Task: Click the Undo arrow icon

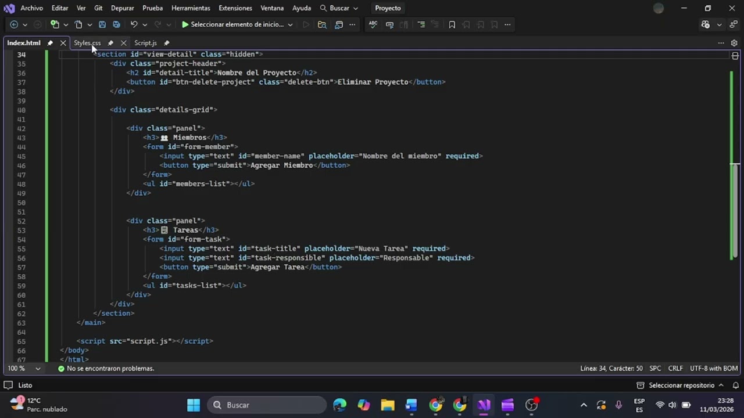Action: coord(134,24)
